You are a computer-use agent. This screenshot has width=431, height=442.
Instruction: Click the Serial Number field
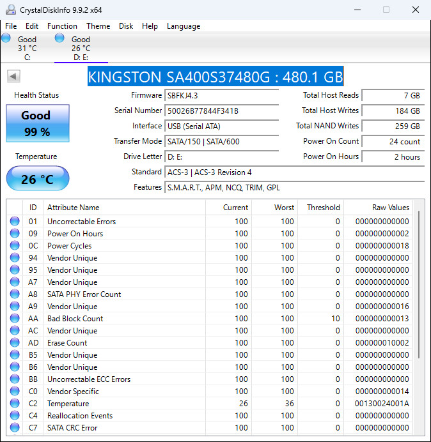(x=221, y=111)
